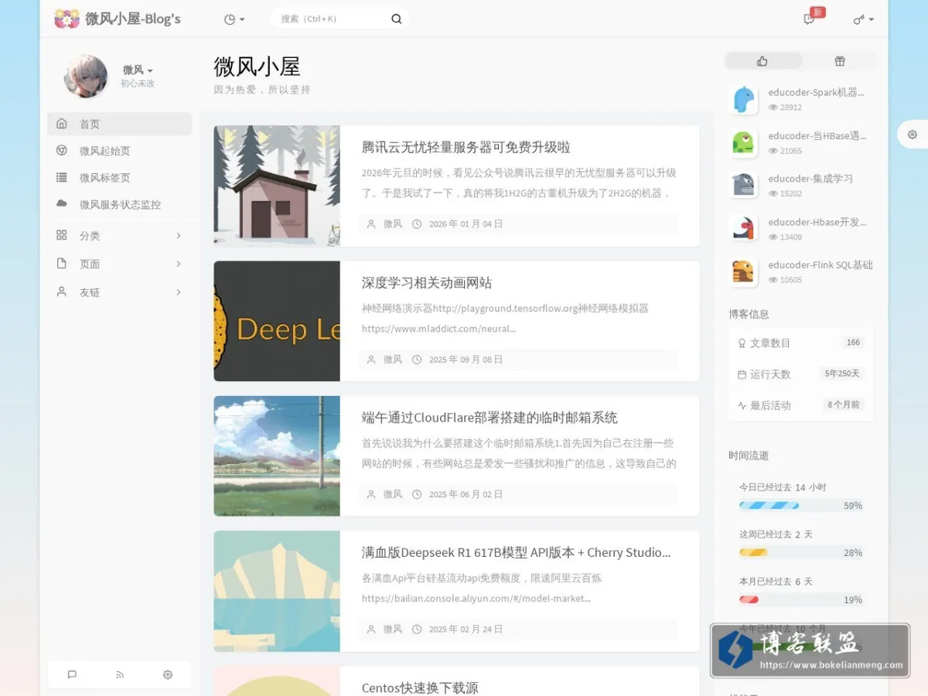The width and height of the screenshot is (928, 696).
Task: Click the magnifier search icon
Action: click(x=397, y=19)
